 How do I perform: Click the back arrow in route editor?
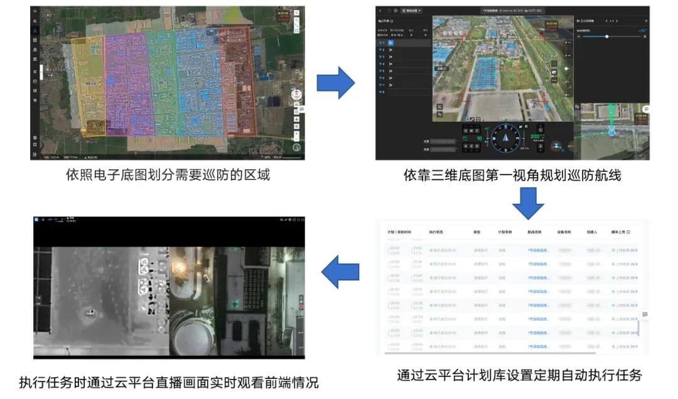click(380, 11)
